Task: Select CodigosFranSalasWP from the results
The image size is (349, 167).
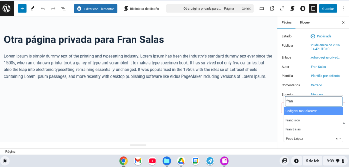Action: (x=313, y=111)
